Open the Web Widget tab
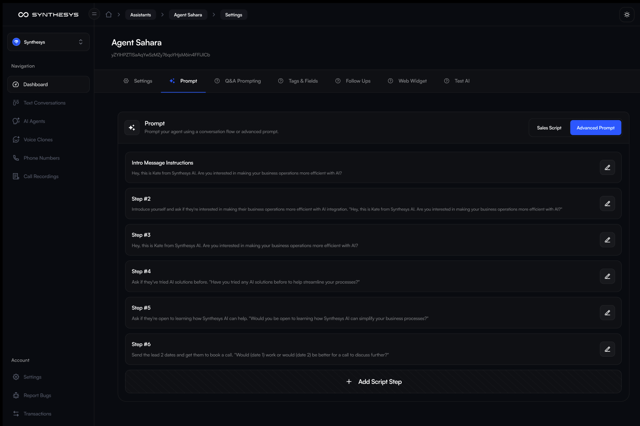The image size is (640, 426). 407,81
